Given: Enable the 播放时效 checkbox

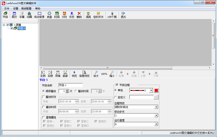Looking at the screenshot, I should [43, 97].
